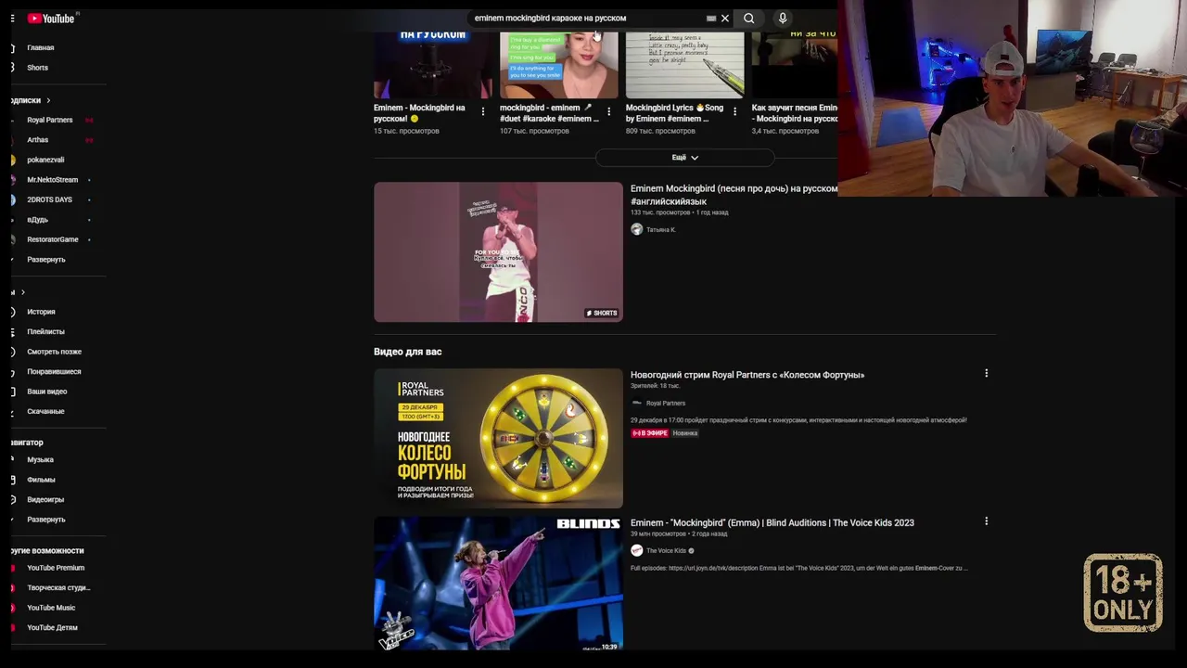Open YouTube Детям in sidebar
This screenshot has width=1187, height=668.
click(x=52, y=628)
